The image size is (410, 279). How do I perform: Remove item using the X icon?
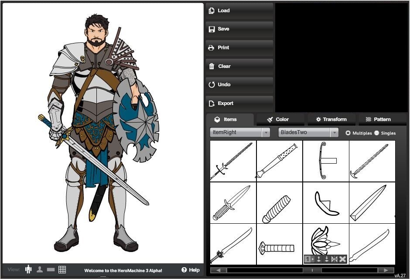(343, 259)
